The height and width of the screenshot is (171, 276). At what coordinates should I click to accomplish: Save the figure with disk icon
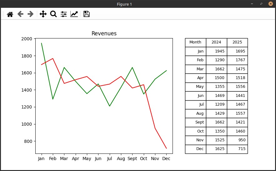pyautogui.click(x=87, y=14)
